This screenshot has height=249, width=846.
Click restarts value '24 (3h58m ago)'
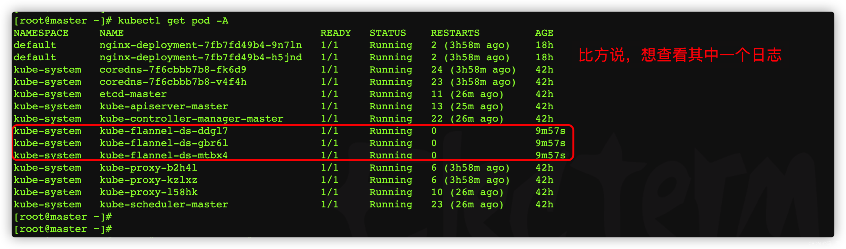[x=473, y=70]
